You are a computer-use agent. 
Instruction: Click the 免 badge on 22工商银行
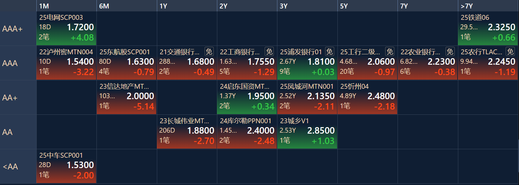270,51
